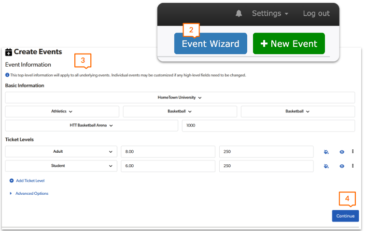Click the info icon above Basic Information
The width and height of the screenshot is (366, 231).
(7, 75)
